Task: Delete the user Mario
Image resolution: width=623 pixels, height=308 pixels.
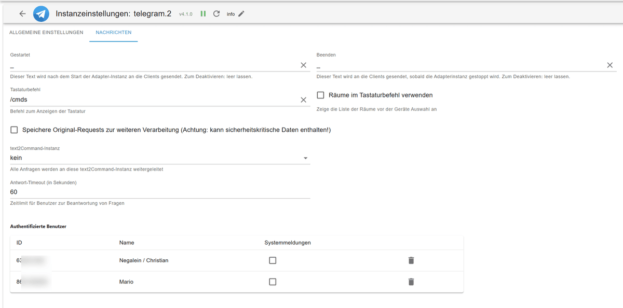Action: pos(411,282)
